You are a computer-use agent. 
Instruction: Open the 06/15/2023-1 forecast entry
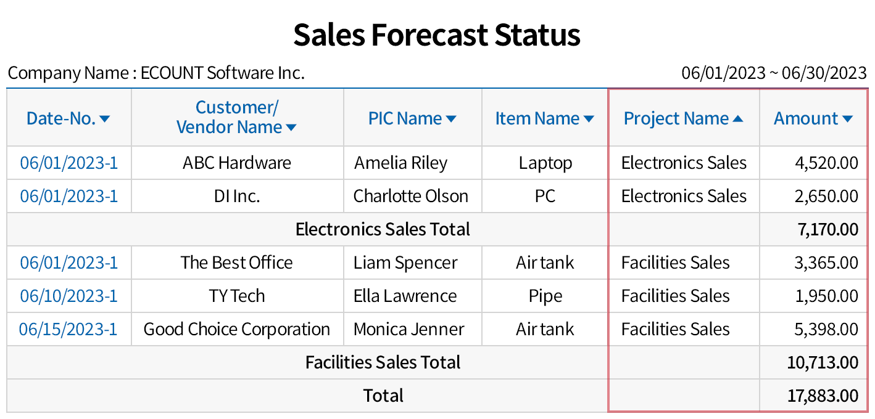tap(68, 330)
